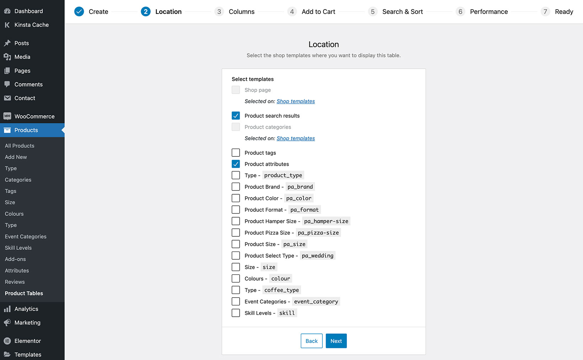Tick the Product Brand pa_brand checkbox

coord(236,187)
